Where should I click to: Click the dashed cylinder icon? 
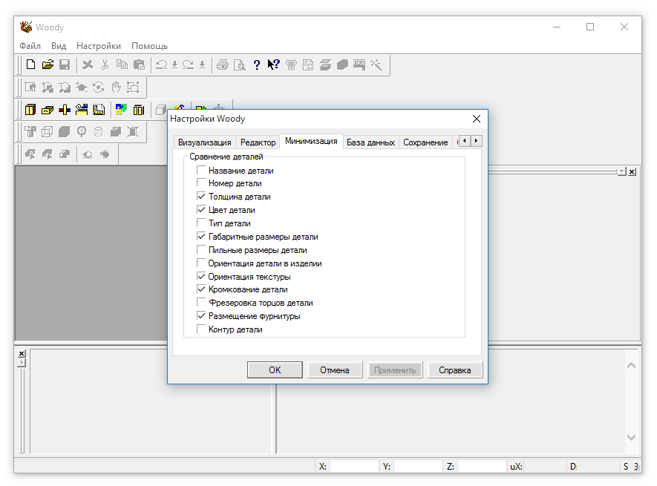coord(99,132)
